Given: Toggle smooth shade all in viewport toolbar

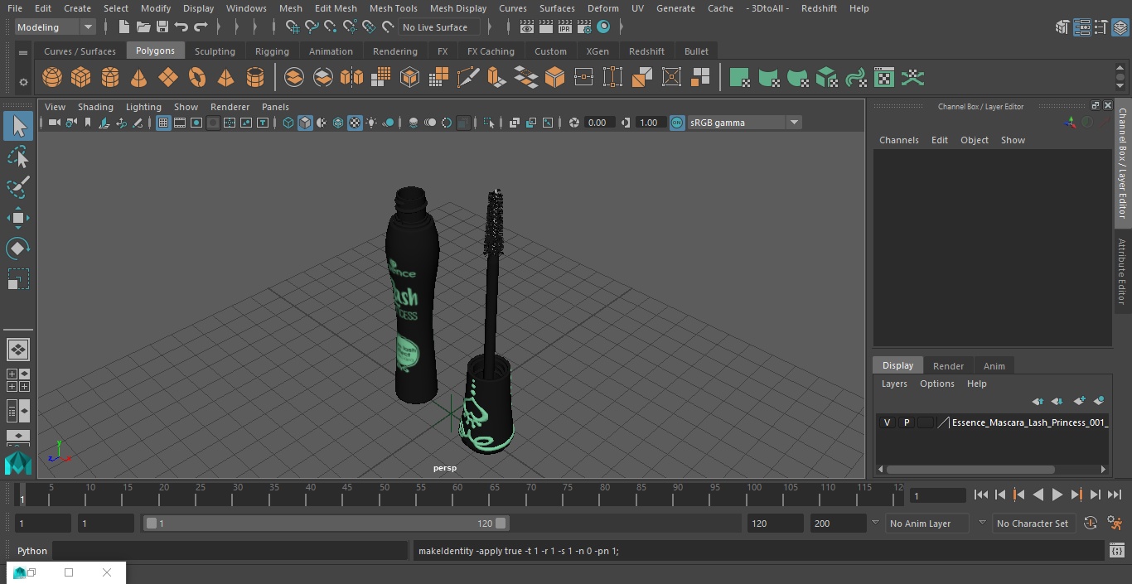Looking at the screenshot, I should point(305,123).
